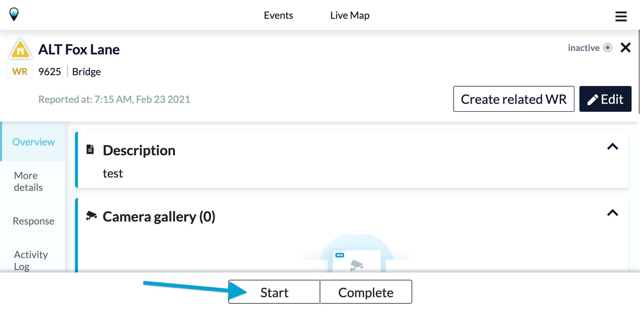The height and width of the screenshot is (315, 640).
Task: Navigate to the Live Map menu item
Action: (x=350, y=15)
